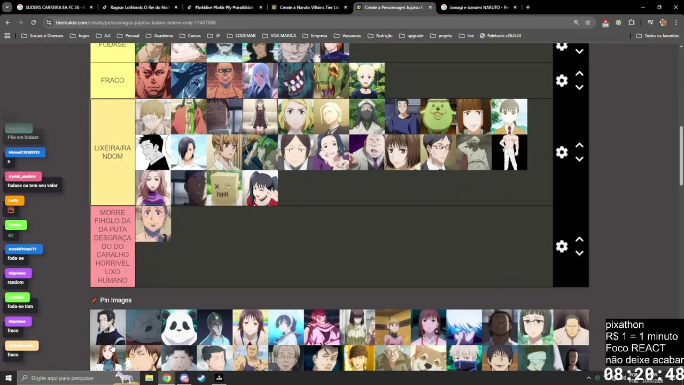Select the Shiba dog thumbnail in image pool
Image resolution: width=684 pixels, height=385 pixels.
coord(429,358)
